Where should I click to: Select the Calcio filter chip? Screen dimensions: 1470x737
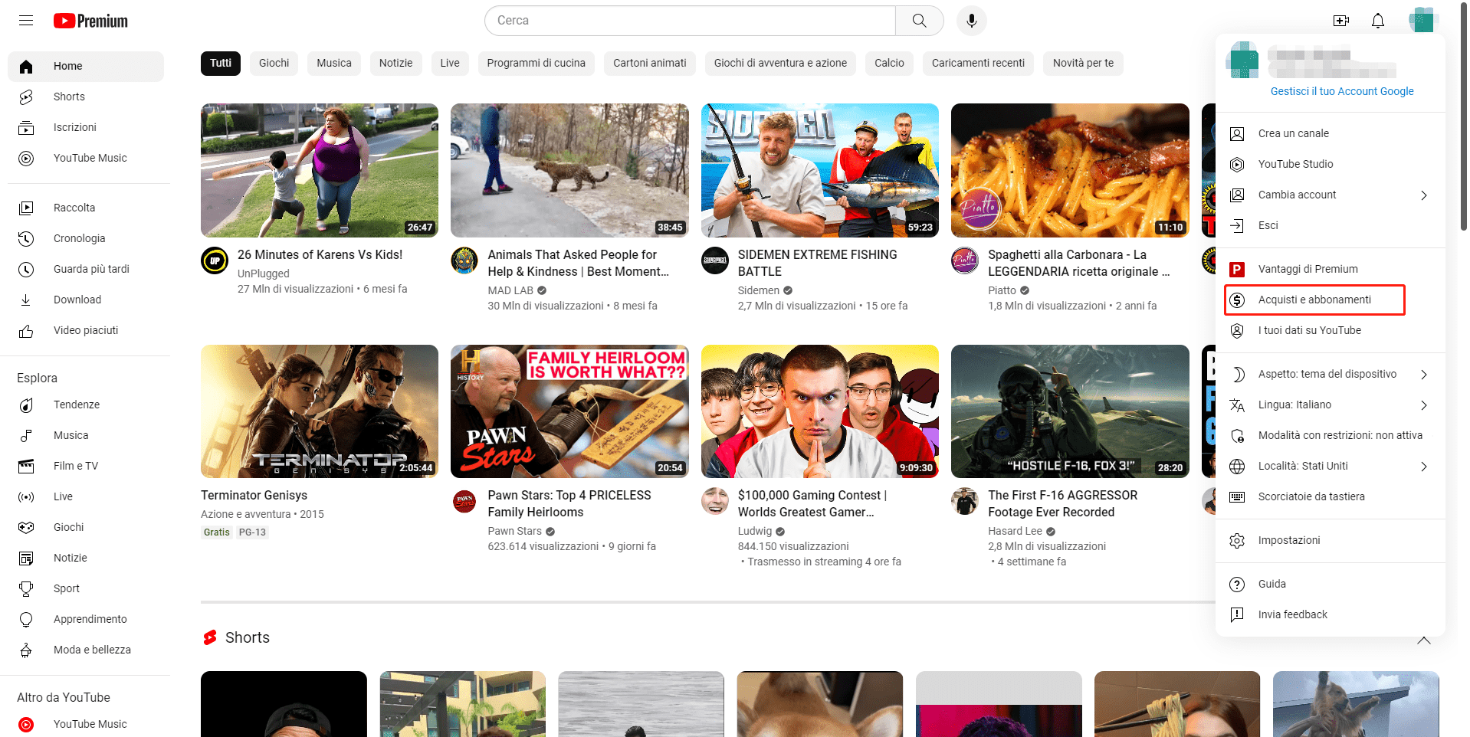pyautogui.click(x=889, y=63)
